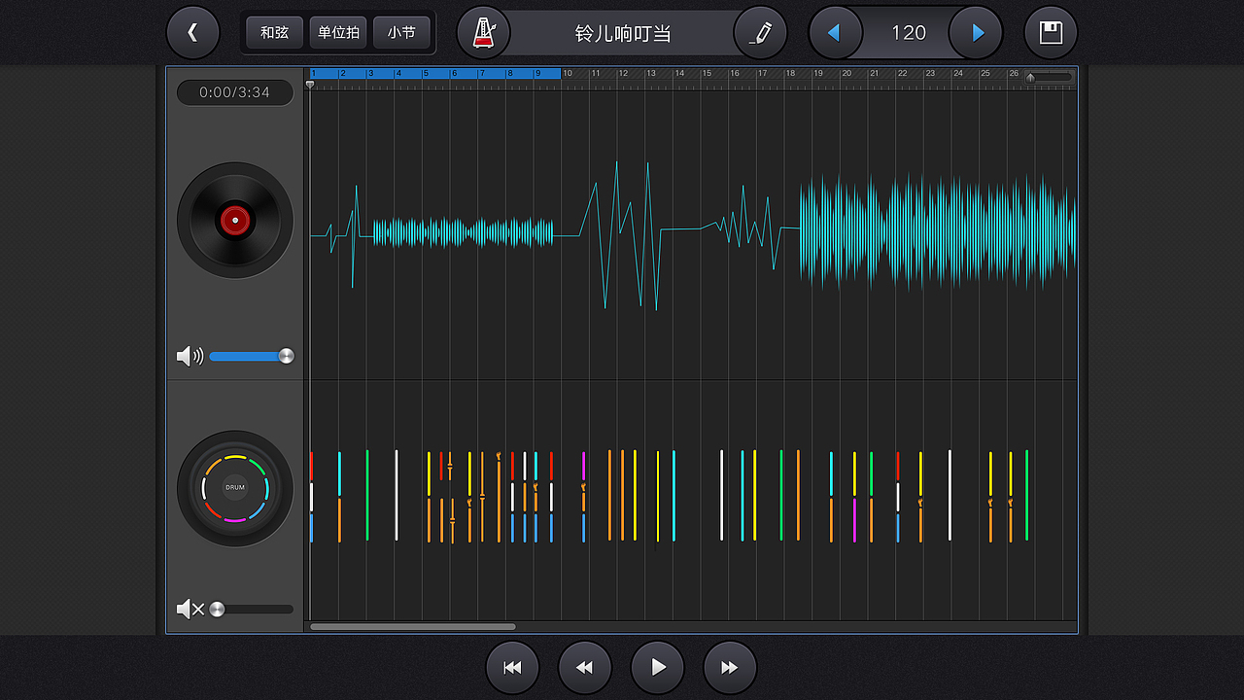1244x700 pixels.
Task: Click the horizontal scrollbar thumb below the tracks
Action: (x=413, y=627)
